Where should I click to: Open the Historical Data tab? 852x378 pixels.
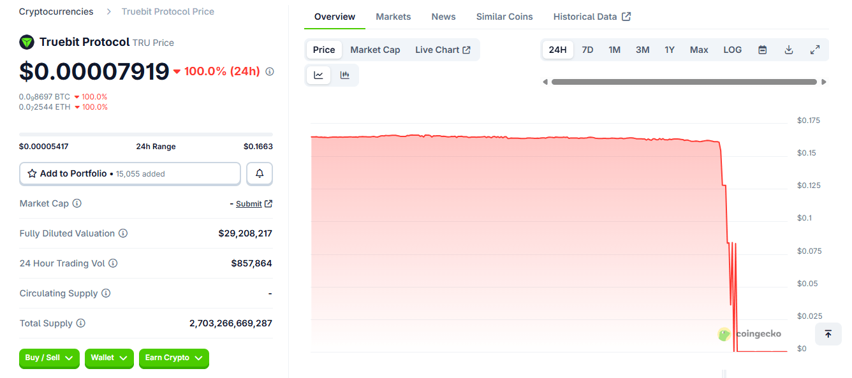pyautogui.click(x=585, y=17)
